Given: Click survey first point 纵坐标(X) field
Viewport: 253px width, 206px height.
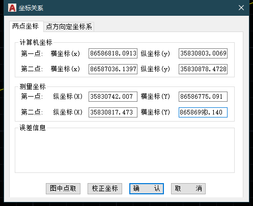Looking at the screenshot, I should point(113,97).
